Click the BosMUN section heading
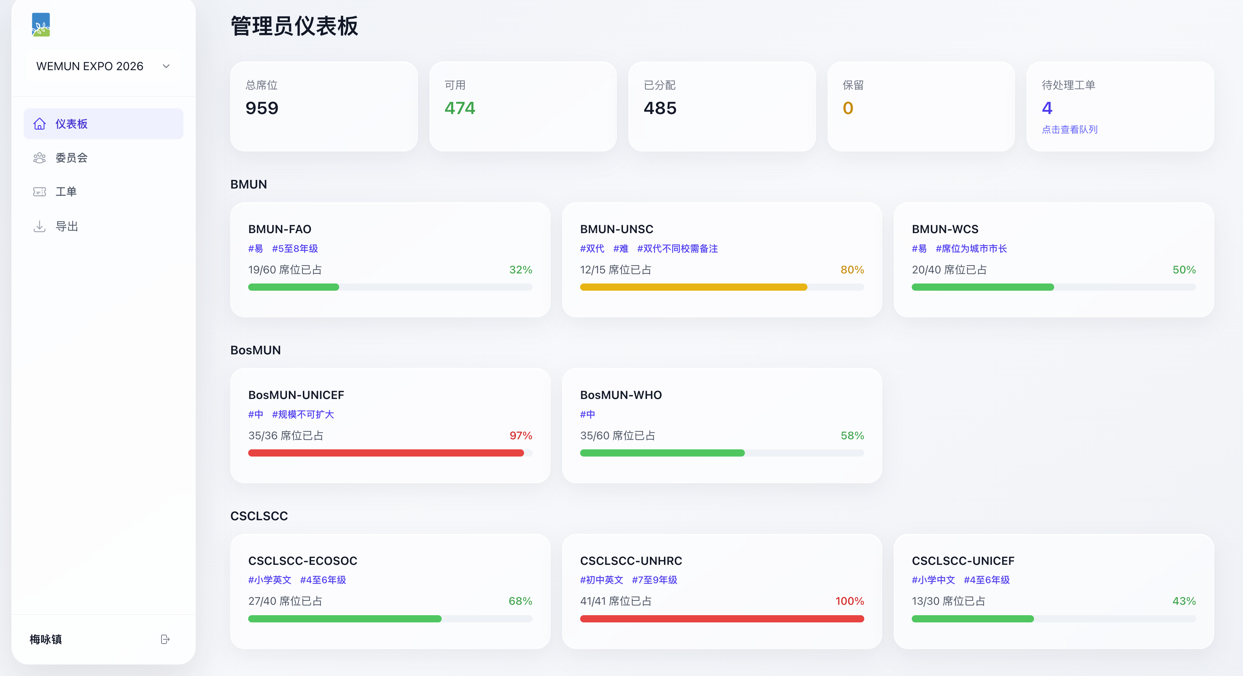Screen dimensions: 1243x676 point(256,350)
